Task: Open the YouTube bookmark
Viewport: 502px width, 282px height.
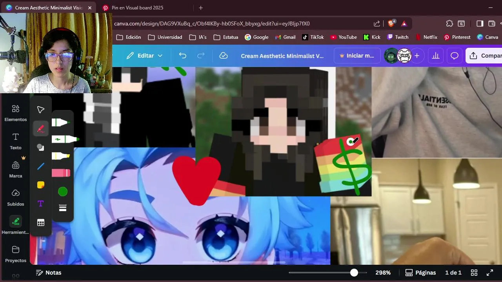Action: click(344, 37)
